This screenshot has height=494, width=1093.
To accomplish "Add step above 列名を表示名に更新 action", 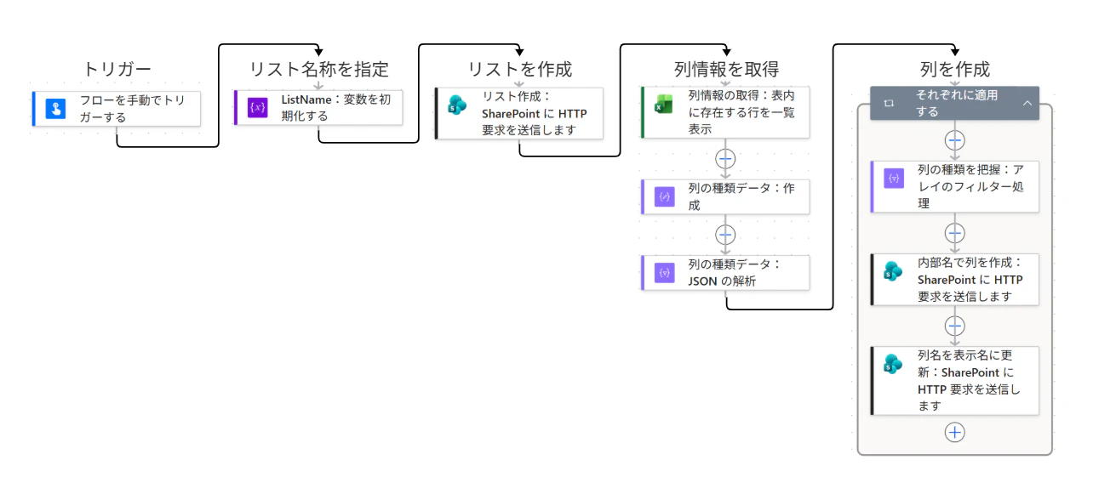I will coord(955,326).
